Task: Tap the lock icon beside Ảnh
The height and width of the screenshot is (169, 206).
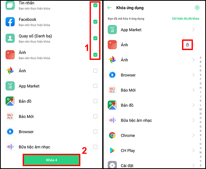Action: coord(187,45)
